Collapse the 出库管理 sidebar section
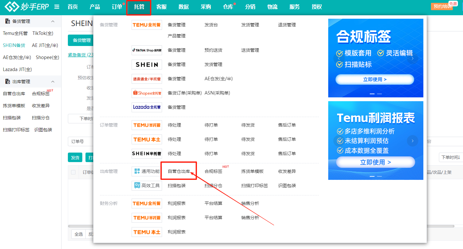The image size is (463, 249). (x=53, y=82)
